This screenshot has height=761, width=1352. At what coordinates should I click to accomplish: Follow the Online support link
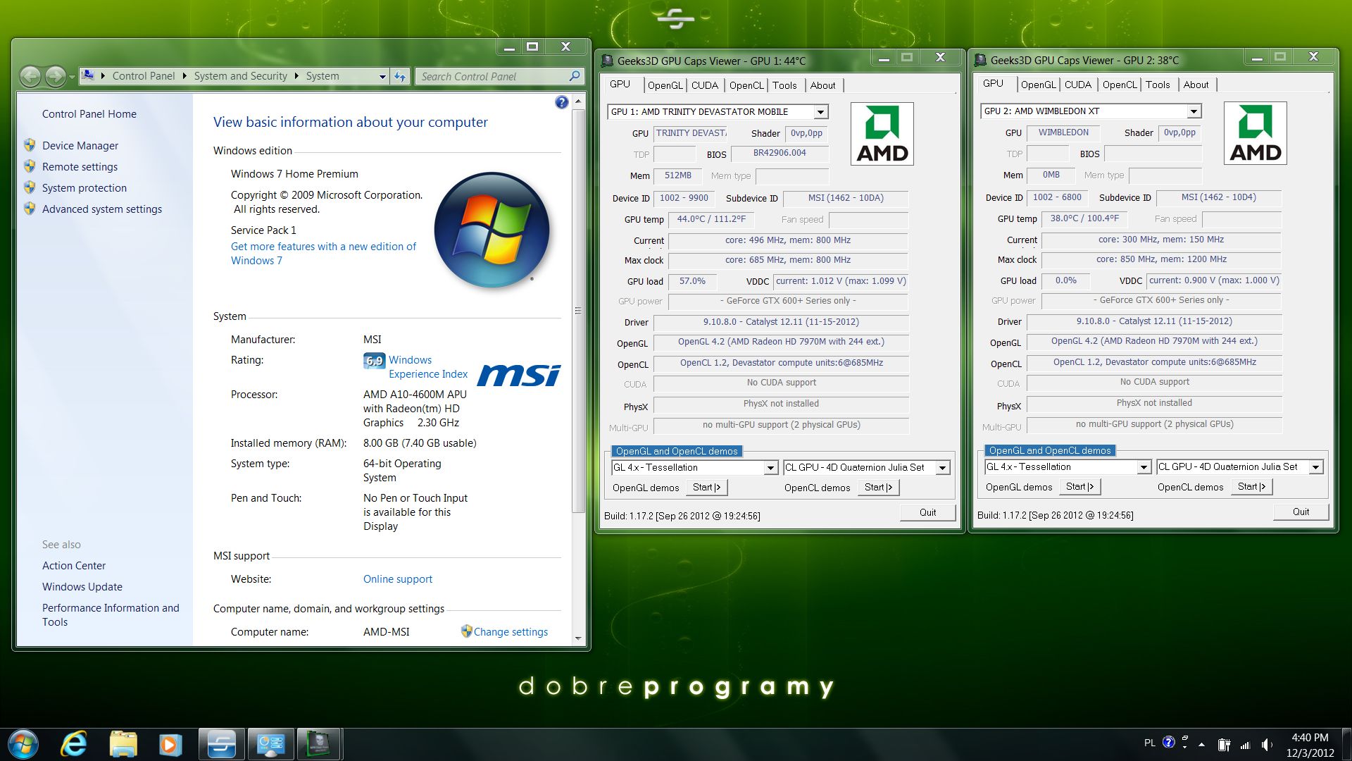click(x=398, y=579)
